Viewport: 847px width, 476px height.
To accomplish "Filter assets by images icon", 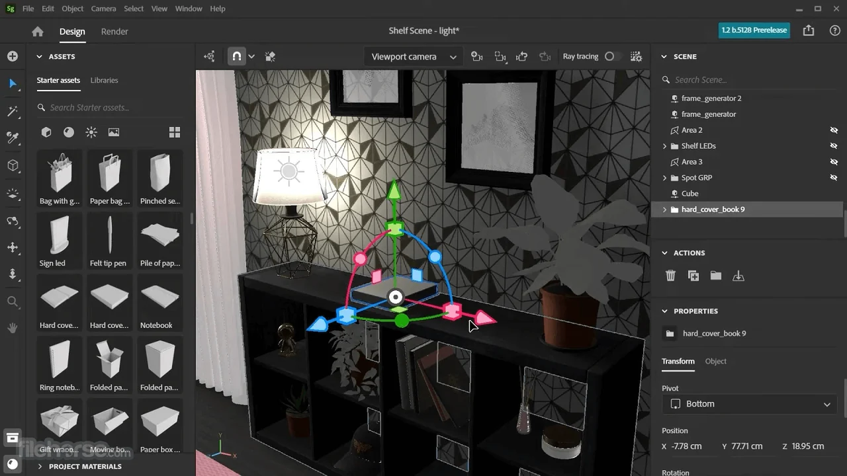I will click(x=114, y=132).
